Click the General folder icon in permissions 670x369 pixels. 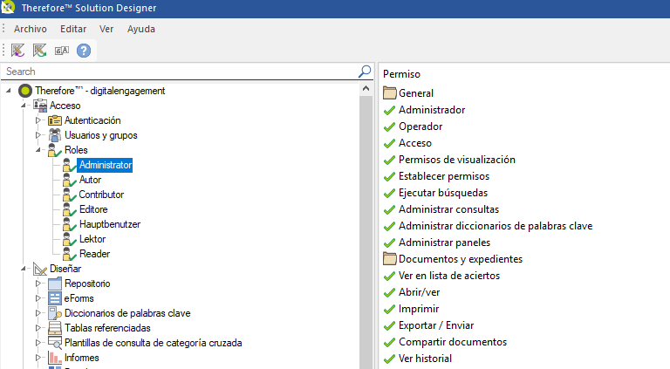[x=390, y=92]
